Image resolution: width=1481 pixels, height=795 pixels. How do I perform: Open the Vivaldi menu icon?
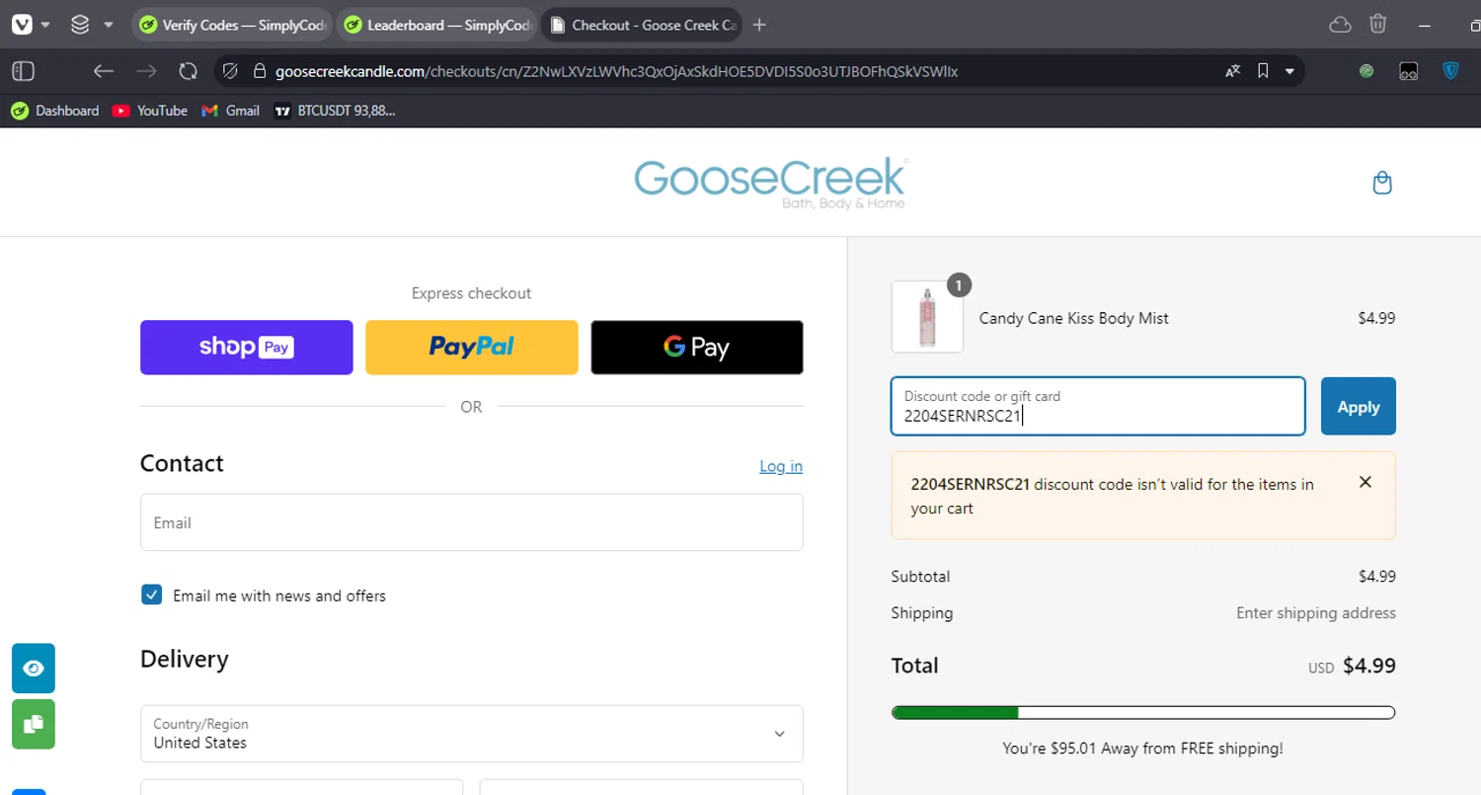point(22,25)
